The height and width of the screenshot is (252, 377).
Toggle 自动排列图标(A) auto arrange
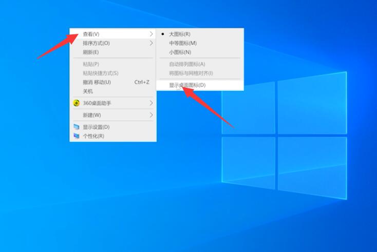200,64
